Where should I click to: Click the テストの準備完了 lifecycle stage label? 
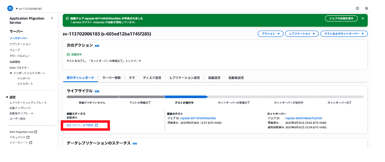pos(140,103)
